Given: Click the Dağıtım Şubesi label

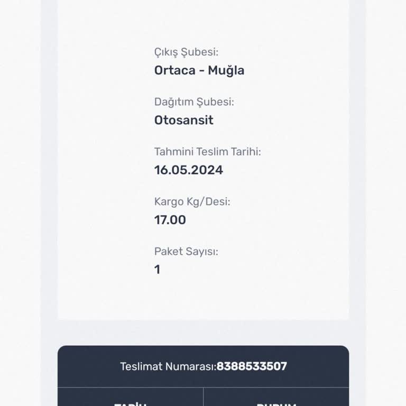Looking at the screenshot, I should pyautogui.click(x=194, y=102).
